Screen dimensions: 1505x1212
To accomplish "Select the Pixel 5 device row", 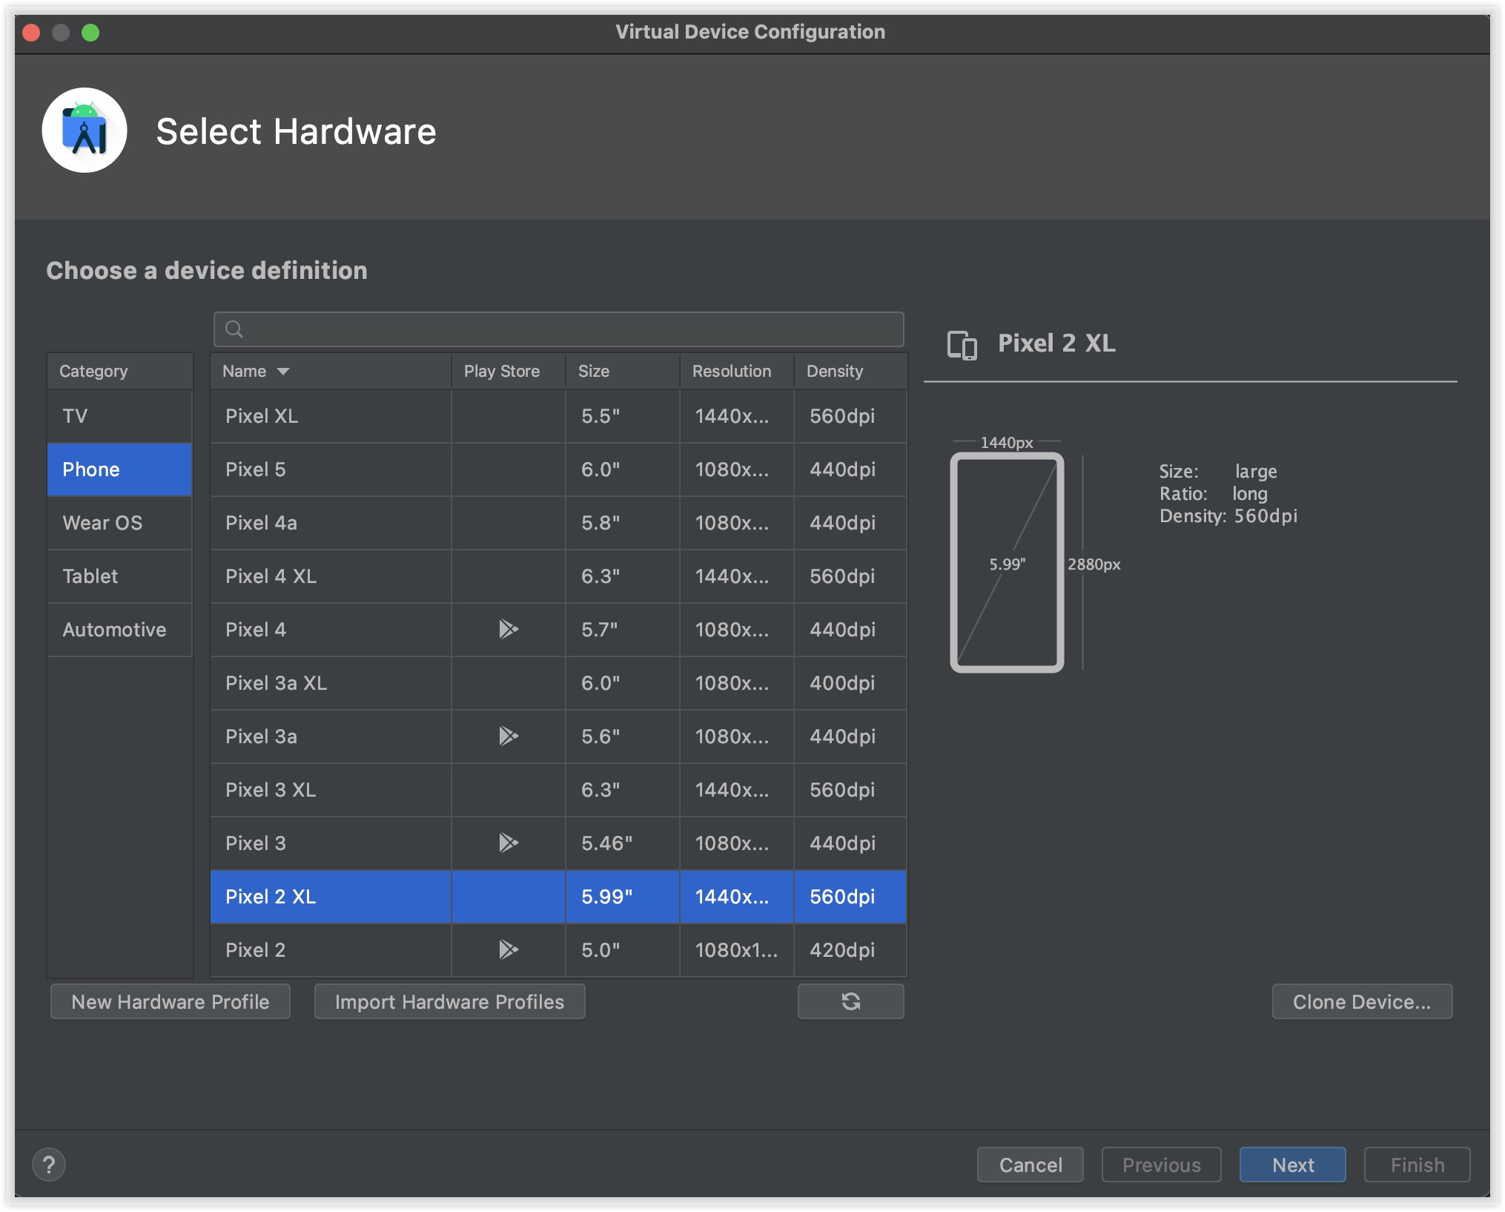I will [330, 470].
